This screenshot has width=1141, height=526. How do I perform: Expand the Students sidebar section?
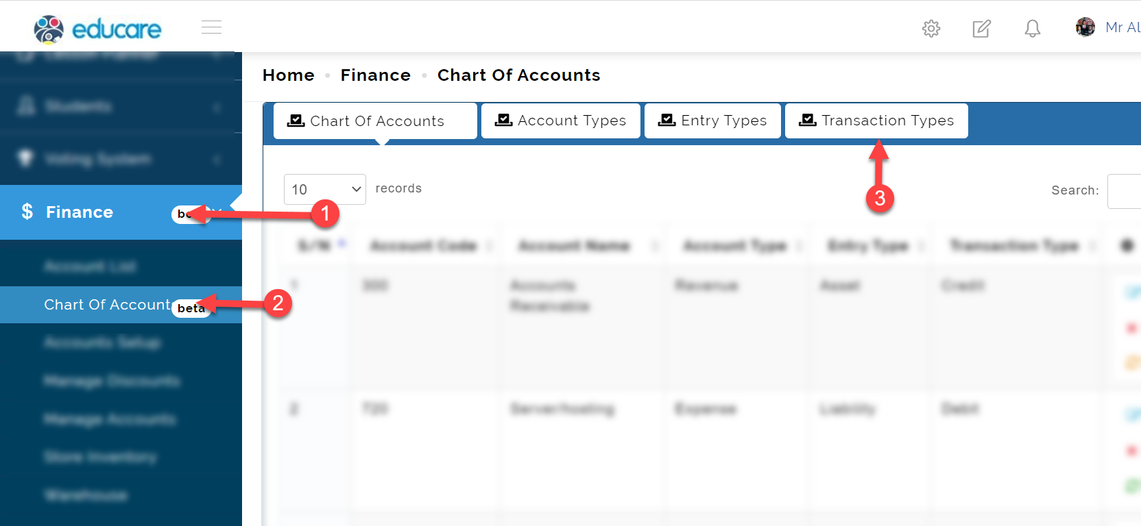pos(121,106)
